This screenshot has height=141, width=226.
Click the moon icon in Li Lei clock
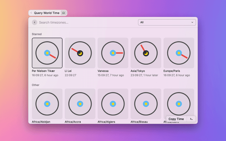coord(80,53)
